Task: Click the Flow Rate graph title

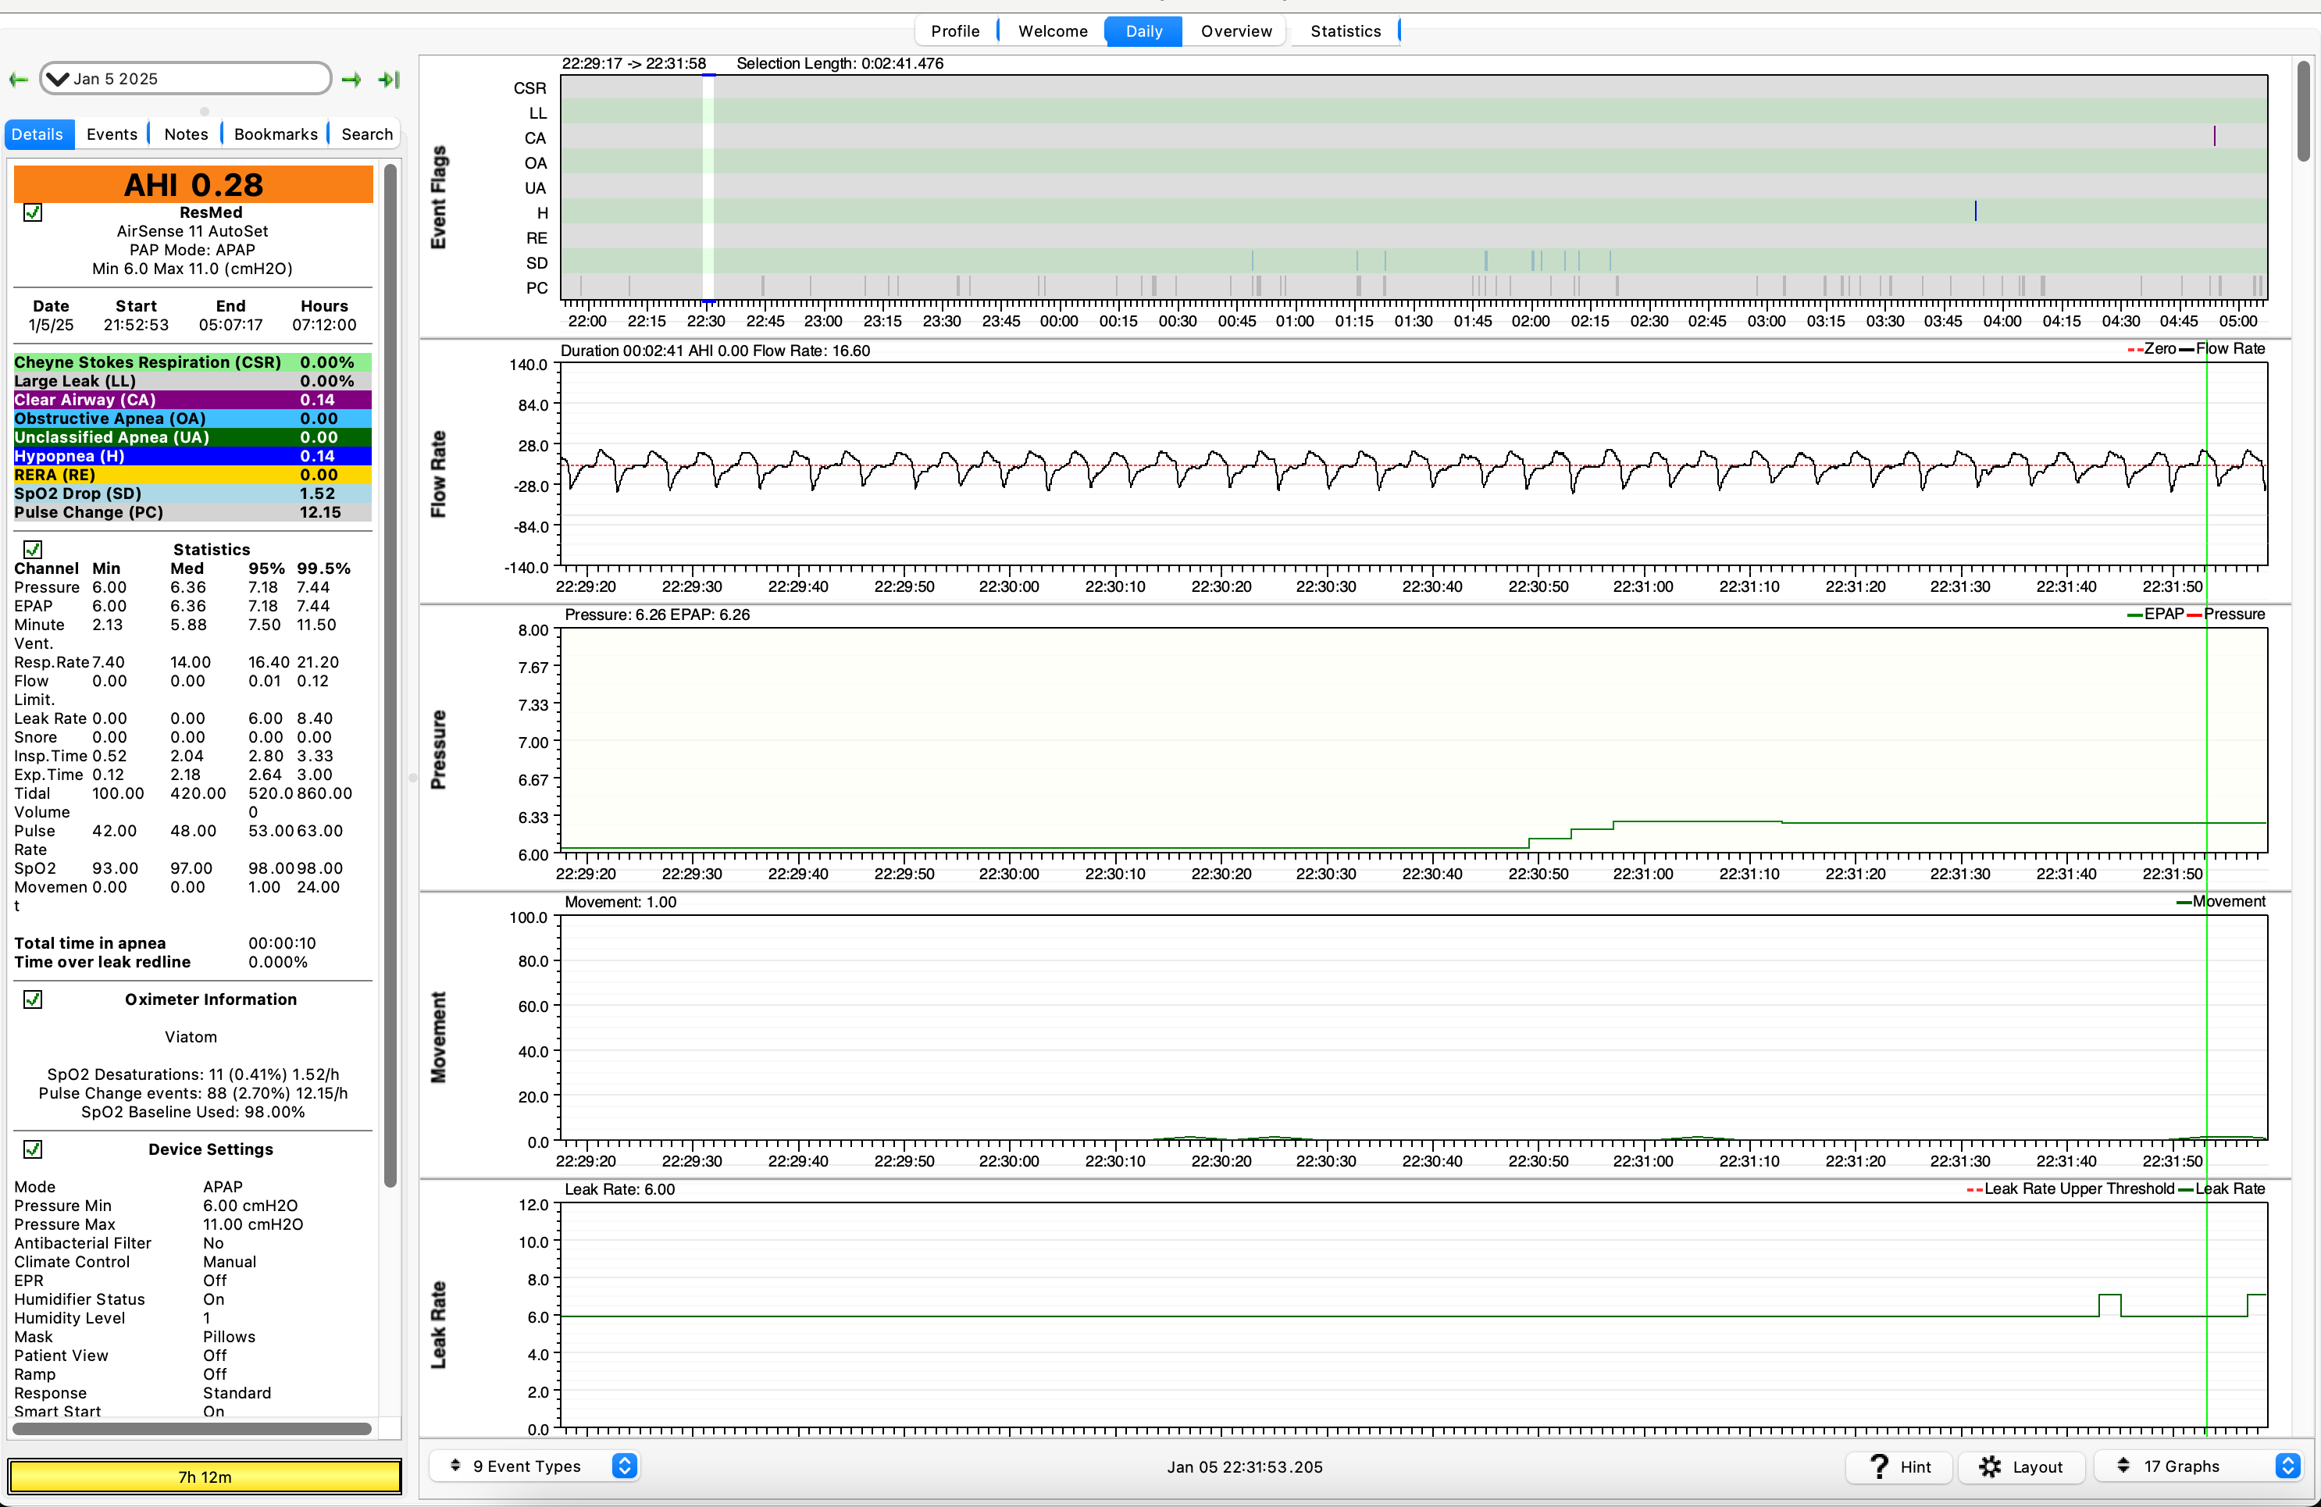Action: [x=439, y=474]
